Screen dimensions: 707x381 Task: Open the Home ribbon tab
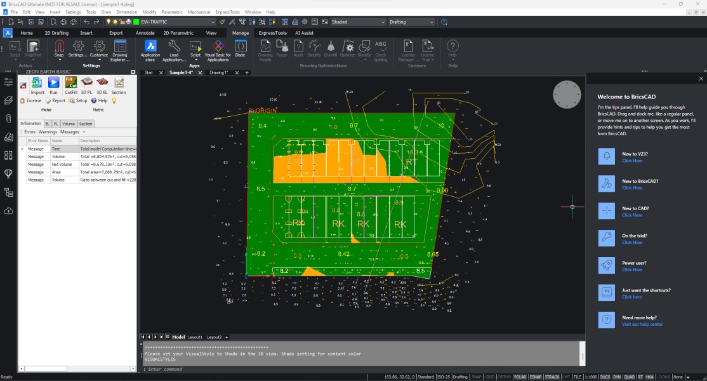click(x=26, y=33)
